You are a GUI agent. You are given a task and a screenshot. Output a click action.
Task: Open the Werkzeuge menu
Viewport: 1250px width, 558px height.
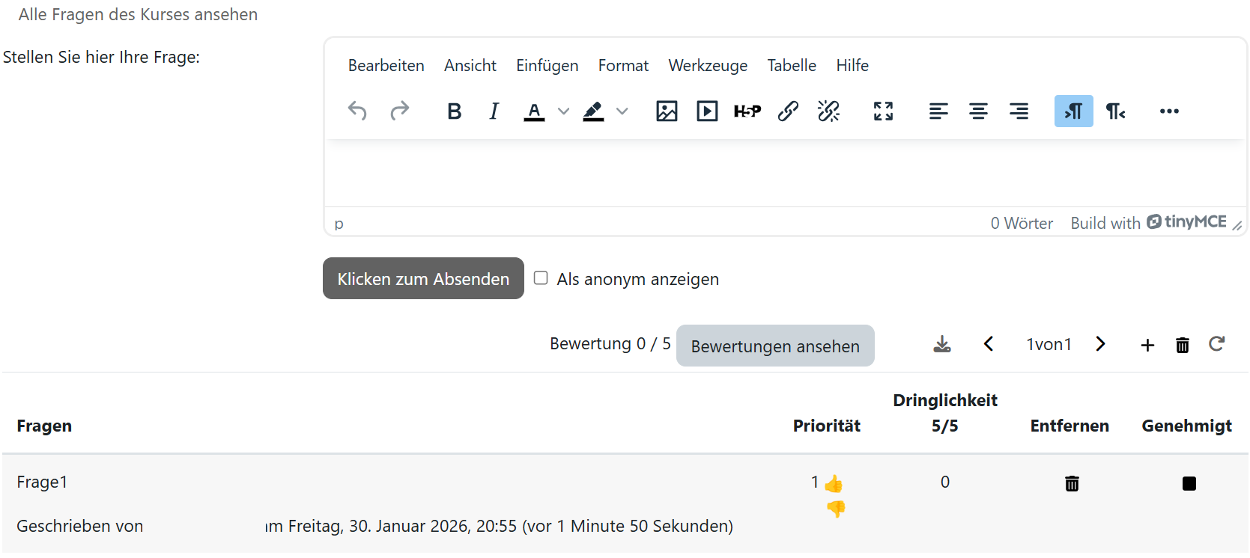pyautogui.click(x=707, y=66)
